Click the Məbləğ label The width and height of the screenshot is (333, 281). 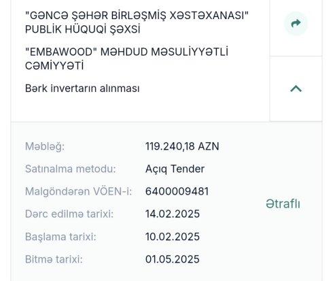point(45,146)
